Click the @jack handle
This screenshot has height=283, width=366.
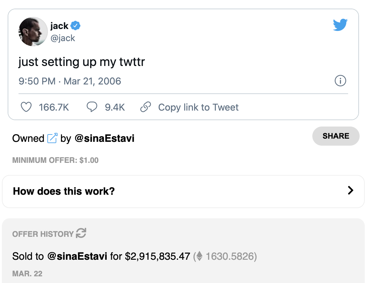[63, 38]
